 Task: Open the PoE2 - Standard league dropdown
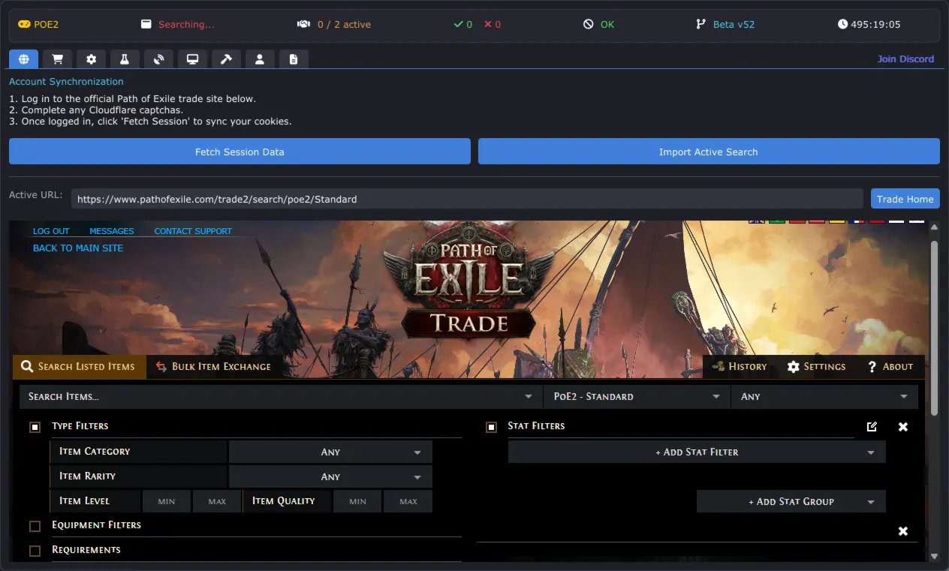click(x=637, y=396)
